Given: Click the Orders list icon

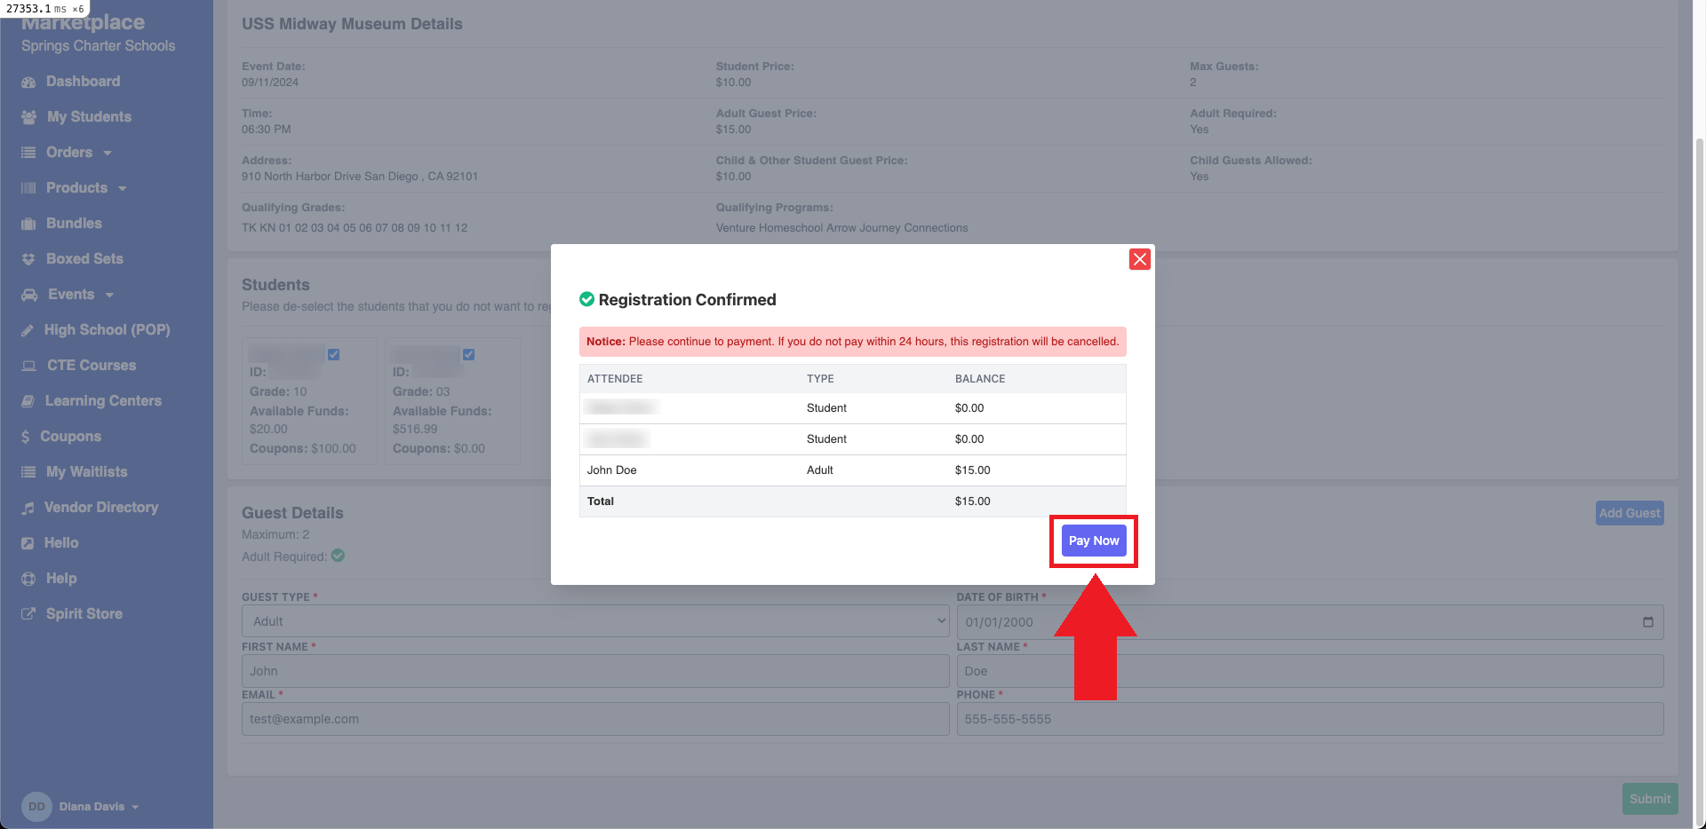Looking at the screenshot, I should (28, 153).
